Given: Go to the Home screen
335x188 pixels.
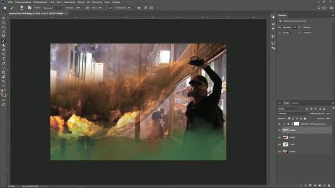Looking at the screenshot, I should click(5, 8).
